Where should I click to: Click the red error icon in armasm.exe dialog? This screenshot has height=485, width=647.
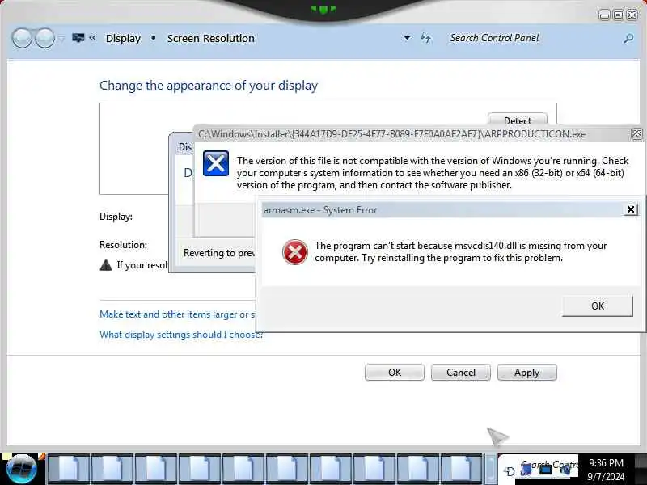(x=295, y=252)
